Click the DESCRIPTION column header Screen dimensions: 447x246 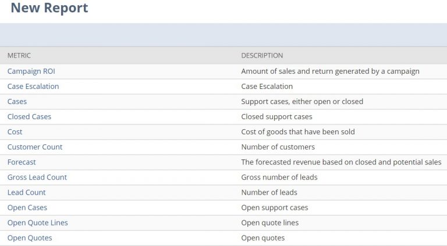[262, 56]
